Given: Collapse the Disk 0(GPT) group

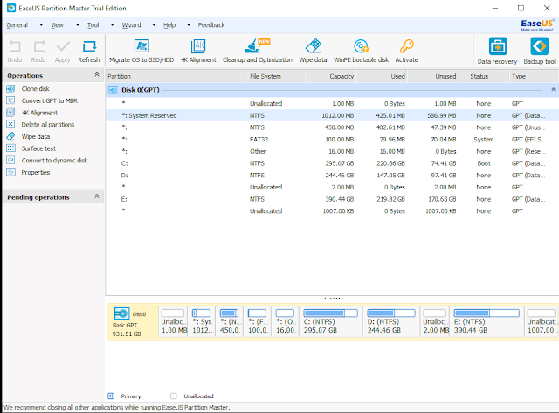Looking at the screenshot, I should tap(553, 89).
